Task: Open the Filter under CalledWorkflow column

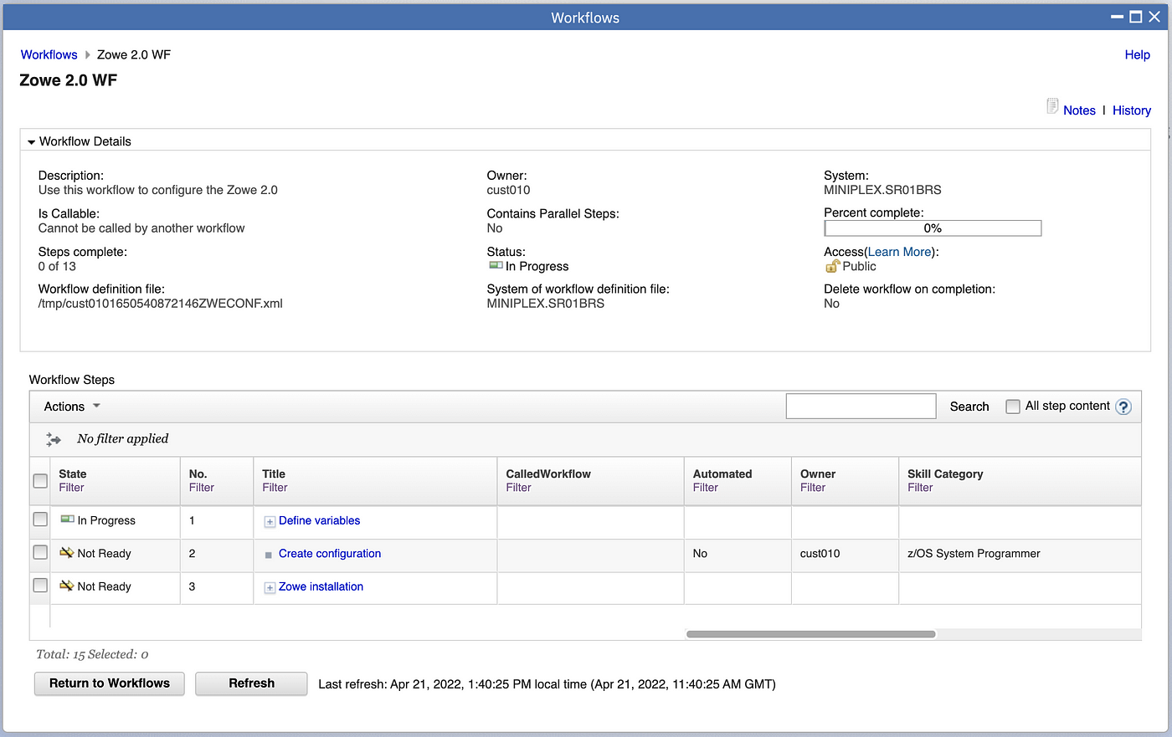Action: (518, 488)
